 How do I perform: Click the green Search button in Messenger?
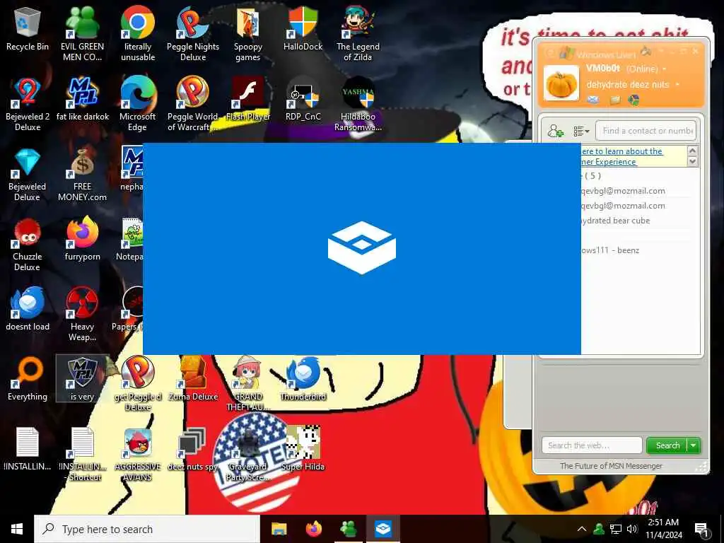tap(667, 445)
